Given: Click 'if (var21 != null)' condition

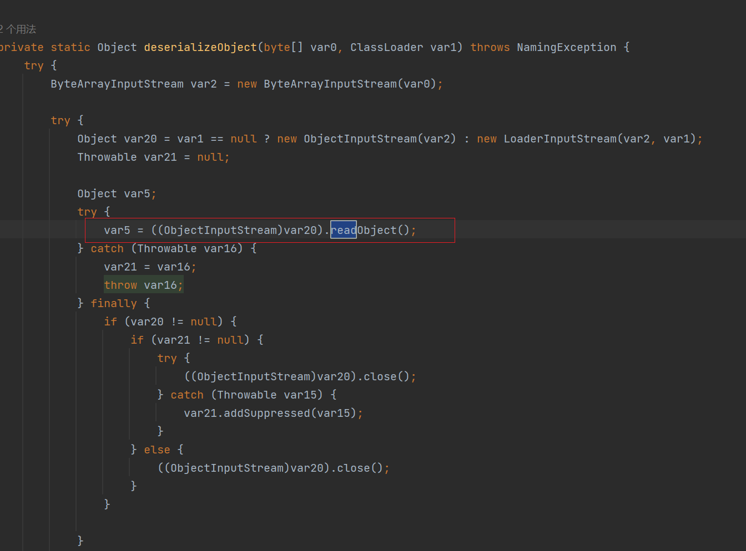Looking at the screenshot, I should [190, 340].
